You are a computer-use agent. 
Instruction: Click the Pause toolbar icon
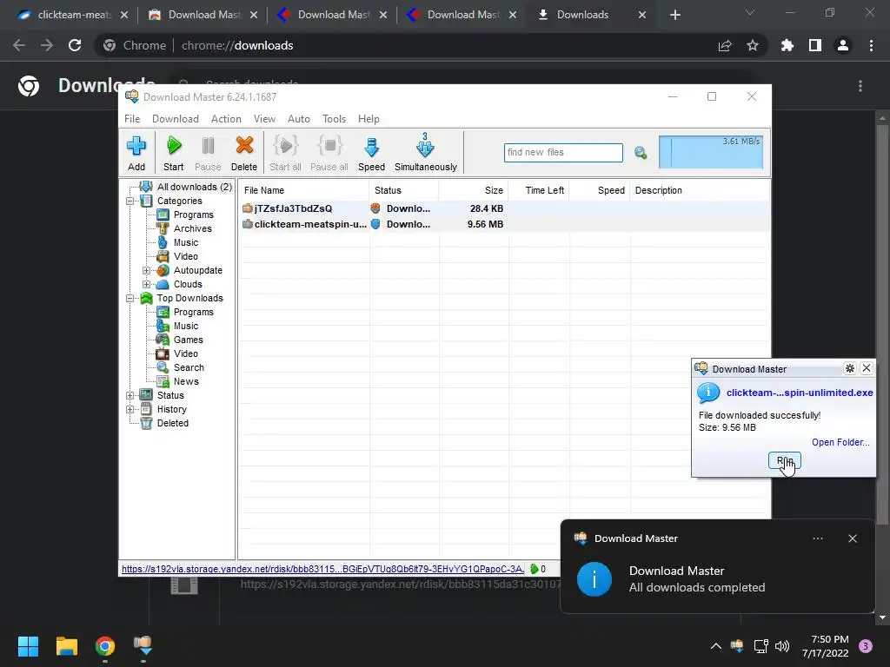[x=208, y=153]
